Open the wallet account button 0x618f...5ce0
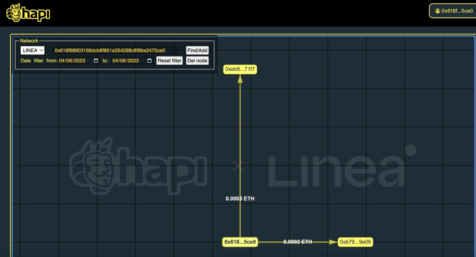 (x=453, y=11)
